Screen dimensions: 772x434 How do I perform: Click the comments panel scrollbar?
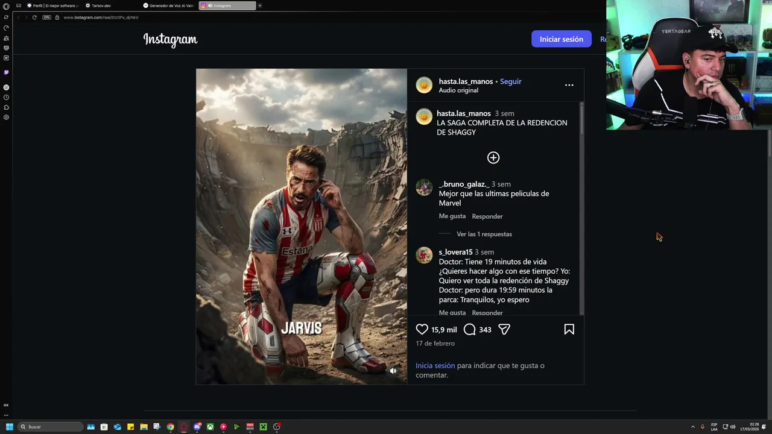coord(581,208)
